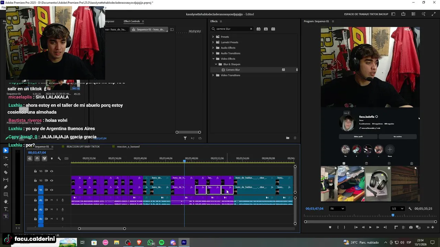
Task: Open Program monitor settings wrench
Action: point(410,209)
